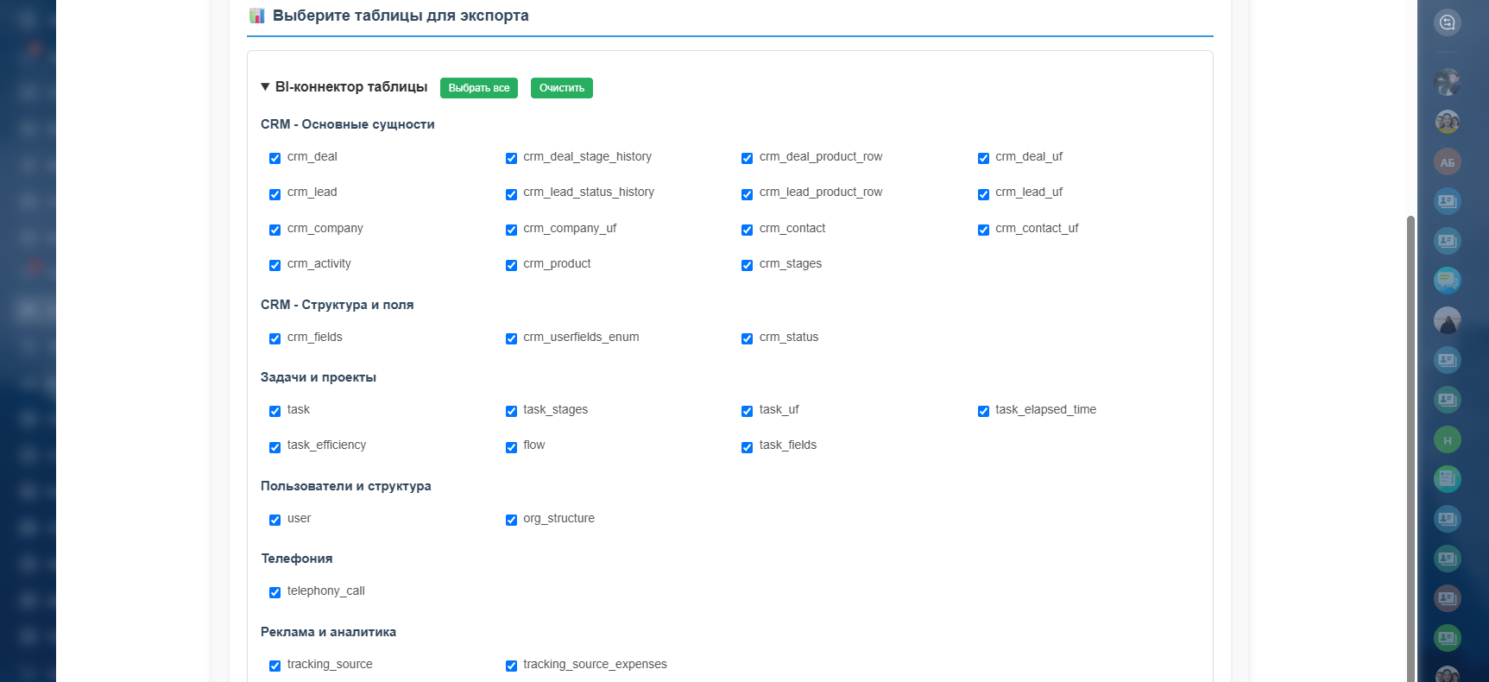Toggle the org_structure checkbox
Image resolution: width=1489 pixels, height=682 pixels.
click(511, 520)
